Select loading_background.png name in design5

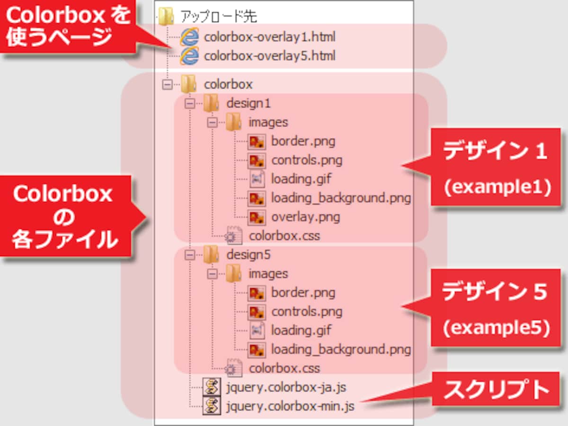click(341, 349)
